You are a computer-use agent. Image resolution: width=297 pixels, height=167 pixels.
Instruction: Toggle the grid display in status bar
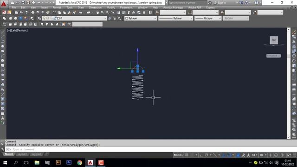point(187,155)
